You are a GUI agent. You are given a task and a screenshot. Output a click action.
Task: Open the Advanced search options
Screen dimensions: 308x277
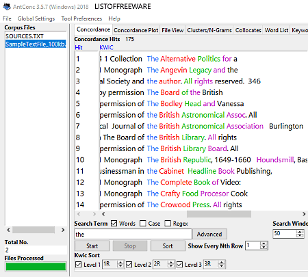click(x=209, y=234)
